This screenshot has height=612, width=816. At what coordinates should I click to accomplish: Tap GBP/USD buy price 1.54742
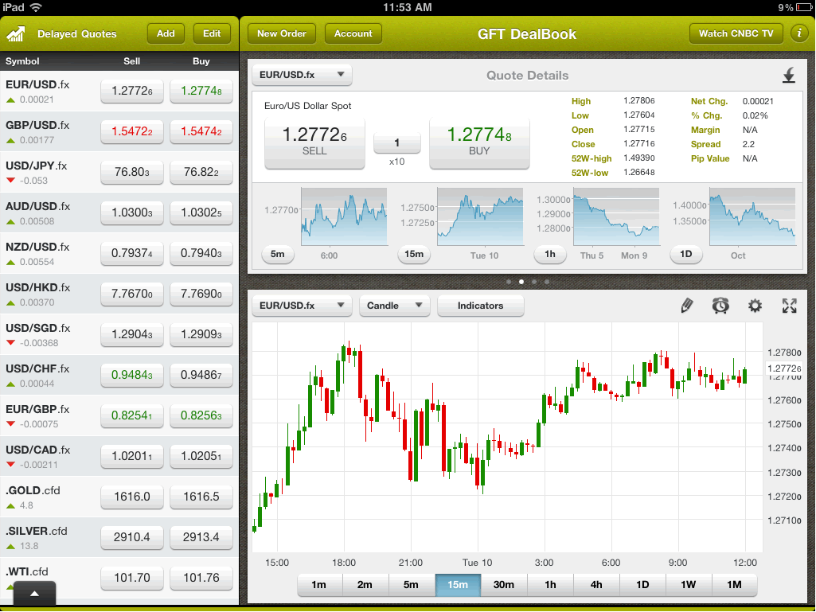click(x=201, y=131)
